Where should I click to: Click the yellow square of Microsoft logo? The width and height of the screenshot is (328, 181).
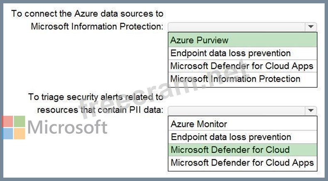19,133
